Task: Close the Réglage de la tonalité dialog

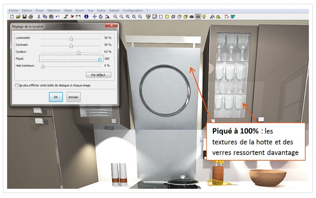Action: (x=111, y=26)
